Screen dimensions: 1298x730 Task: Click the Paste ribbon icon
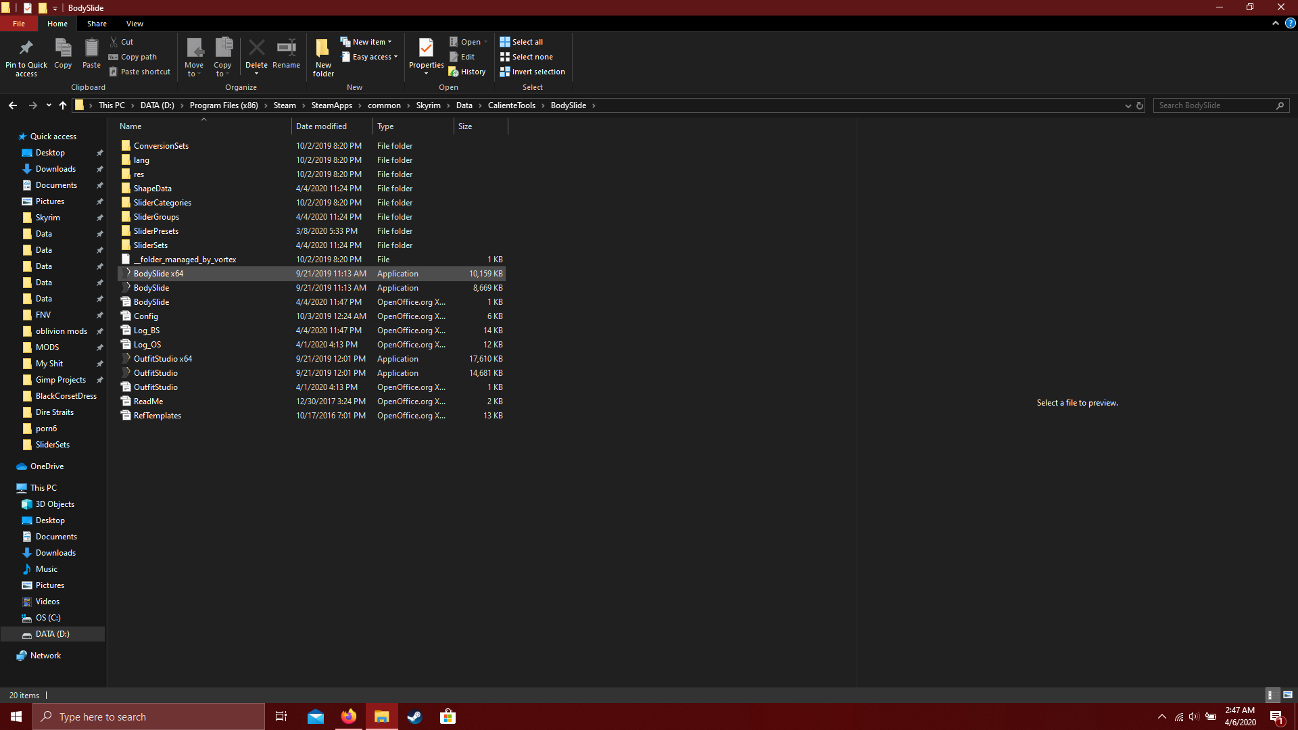[x=91, y=53]
